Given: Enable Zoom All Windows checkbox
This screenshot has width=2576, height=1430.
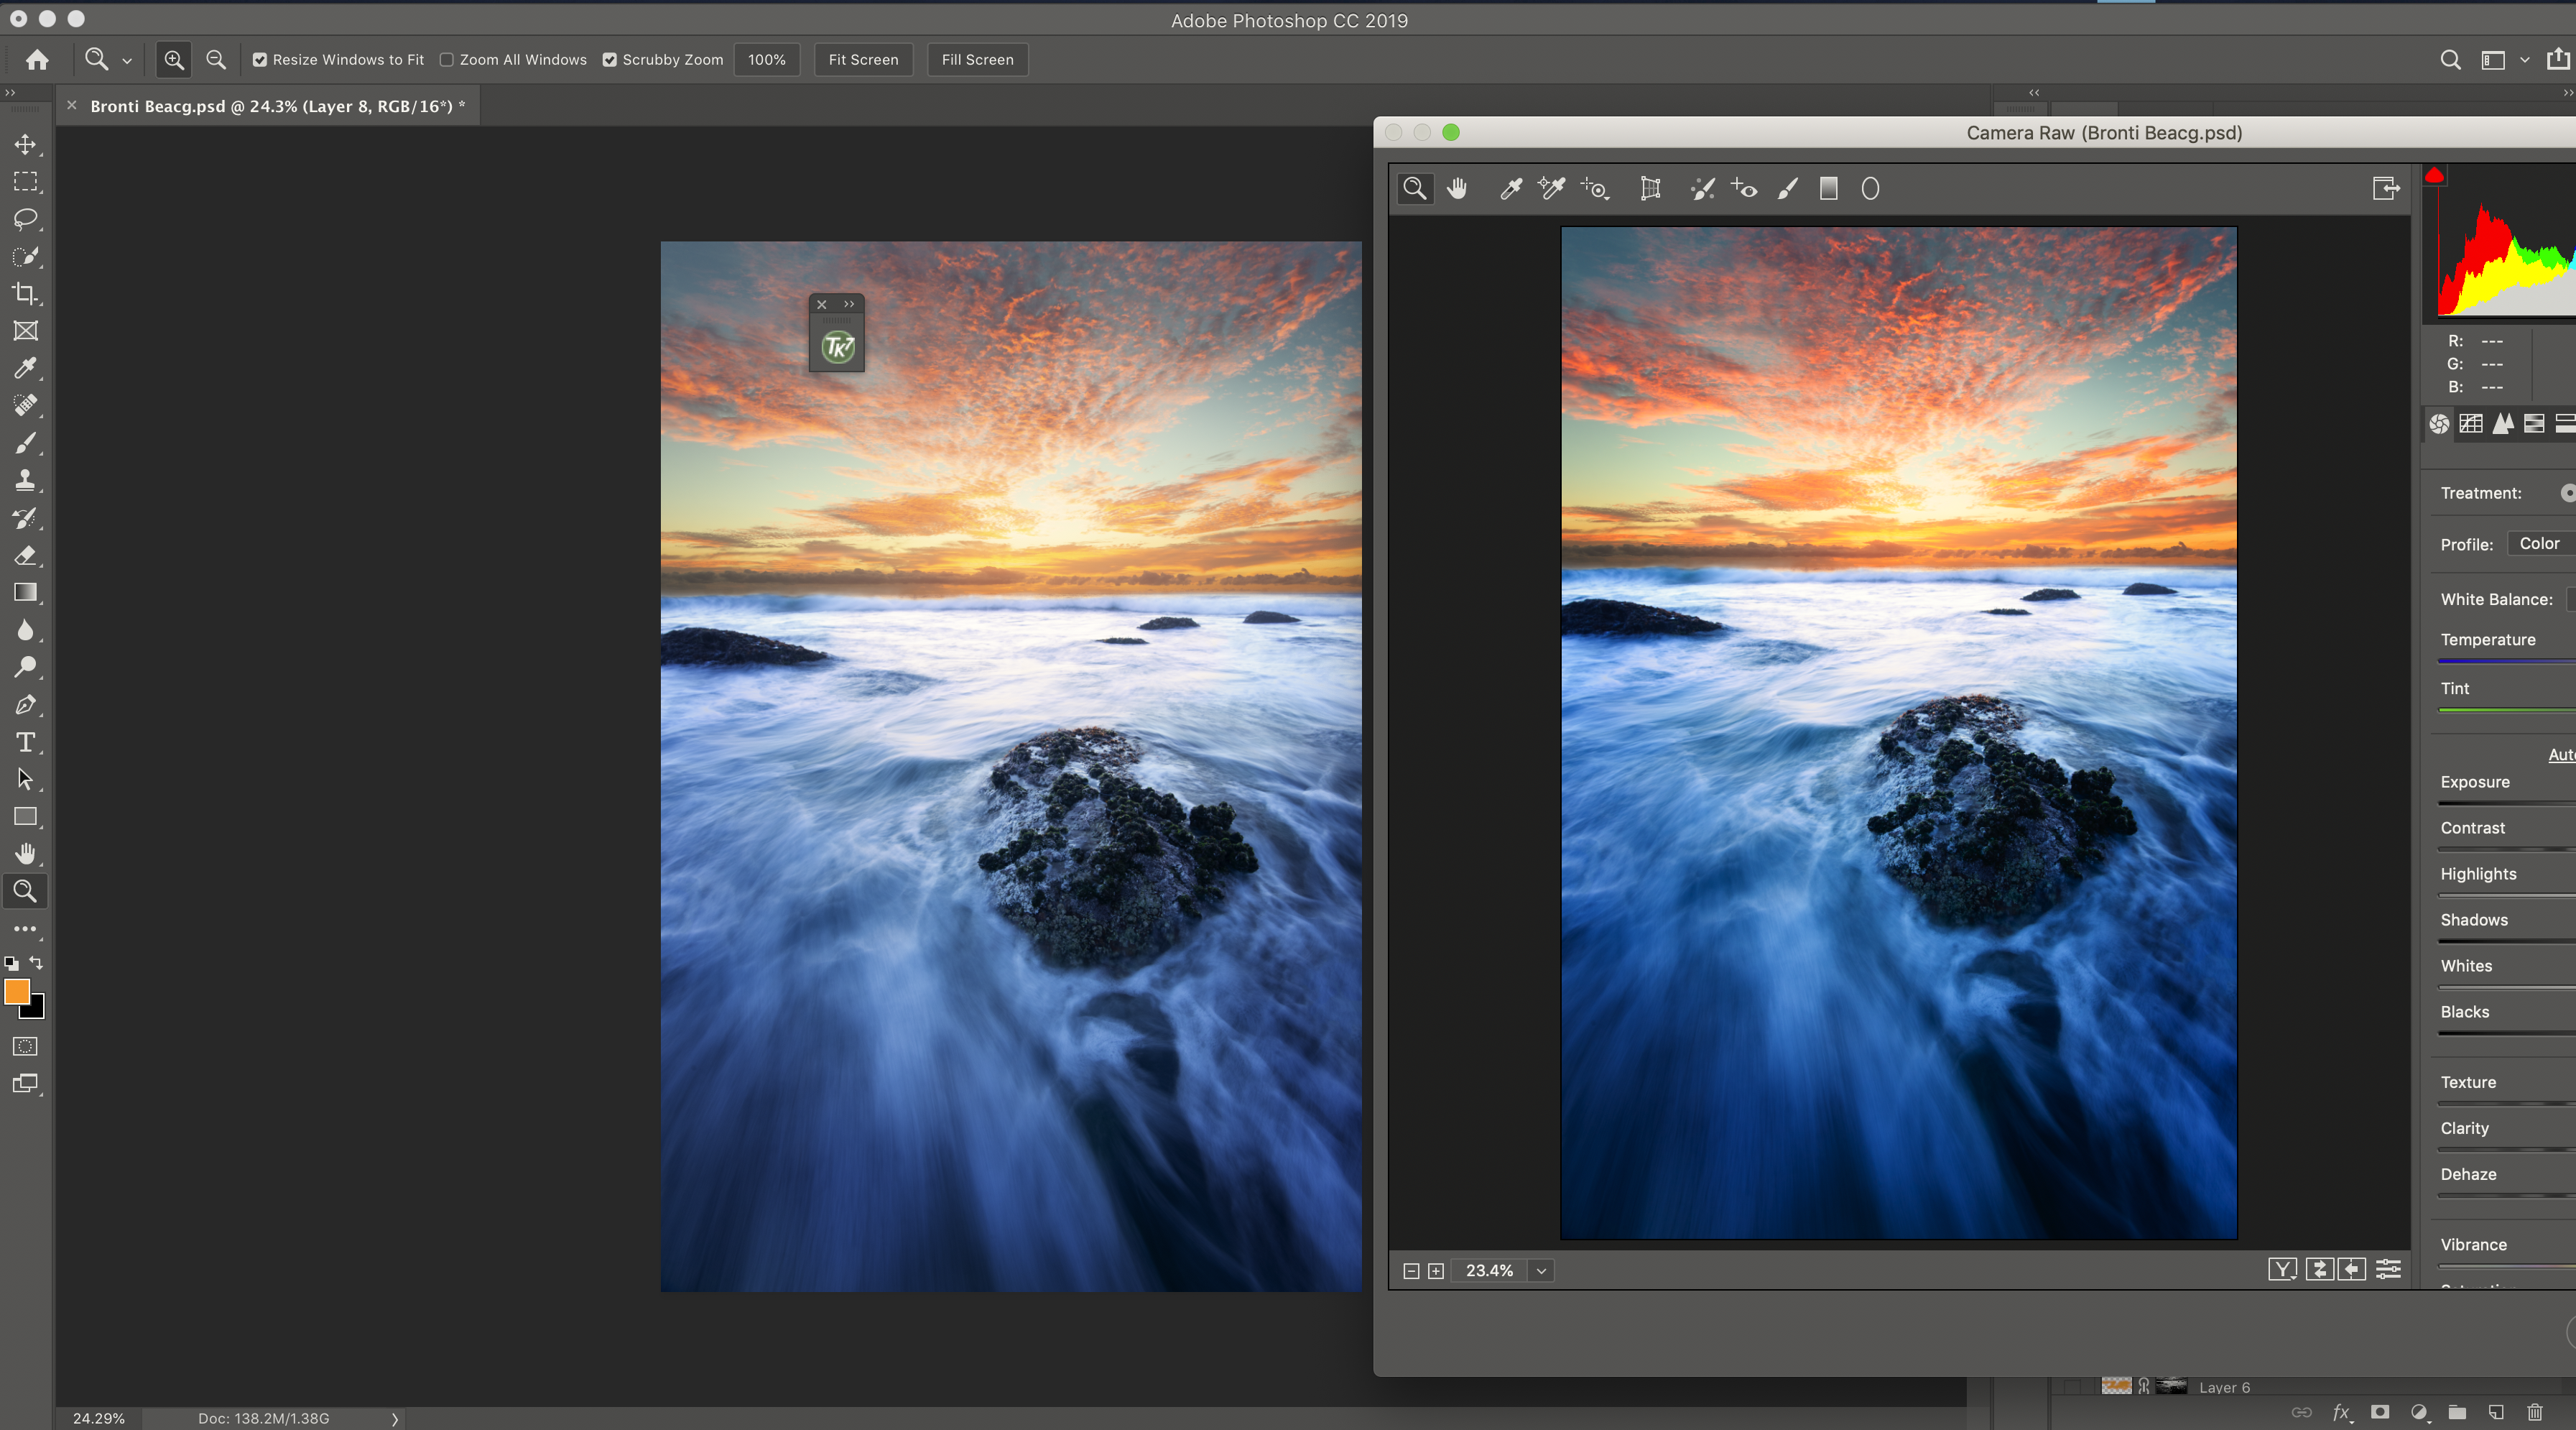Looking at the screenshot, I should [x=447, y=60].
